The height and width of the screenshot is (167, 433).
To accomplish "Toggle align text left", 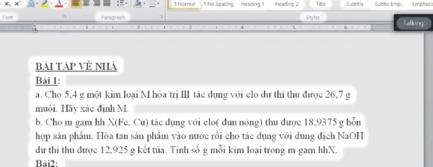I will click(76, 3).
